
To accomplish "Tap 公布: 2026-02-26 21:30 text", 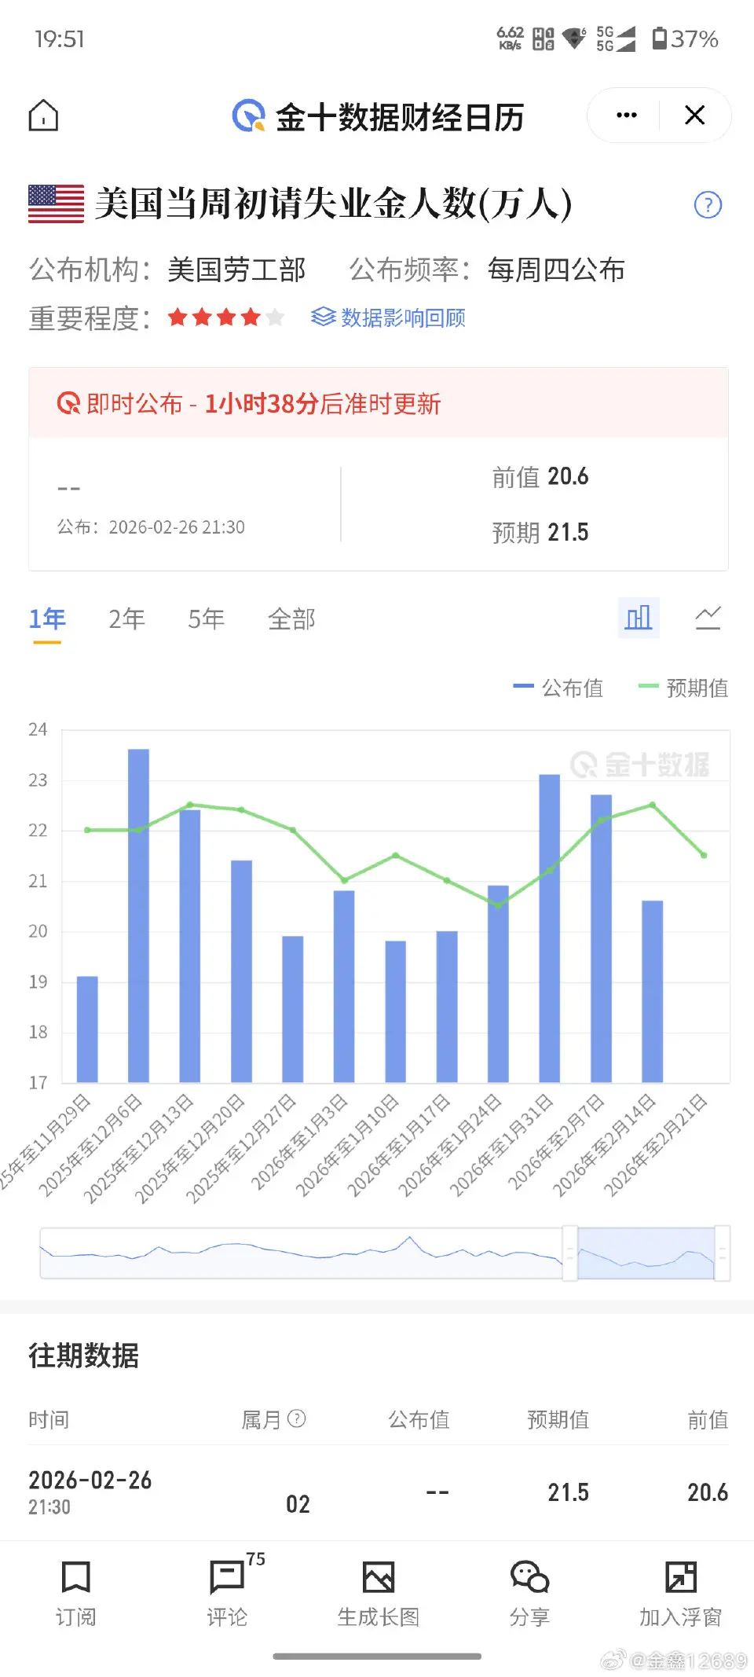I will [151, 527].
